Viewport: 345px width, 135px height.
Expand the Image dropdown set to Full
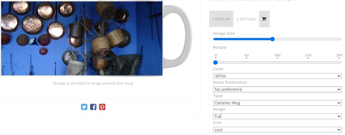[x=277, y=116]
